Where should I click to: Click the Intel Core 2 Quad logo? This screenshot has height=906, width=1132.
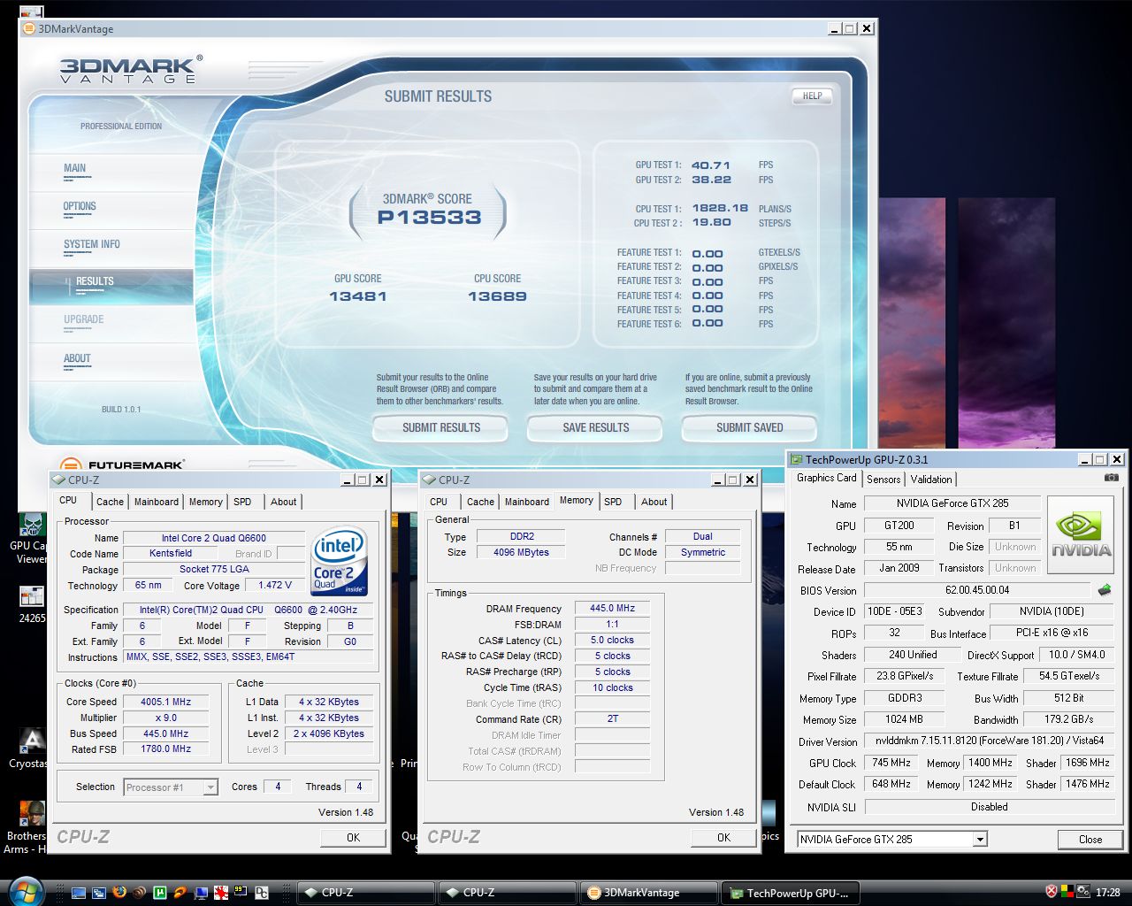pos(340,562)
